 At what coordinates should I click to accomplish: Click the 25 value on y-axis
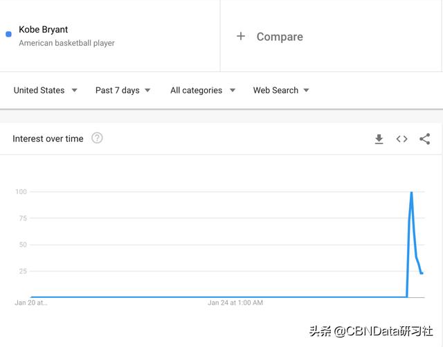tap(21, 271)
